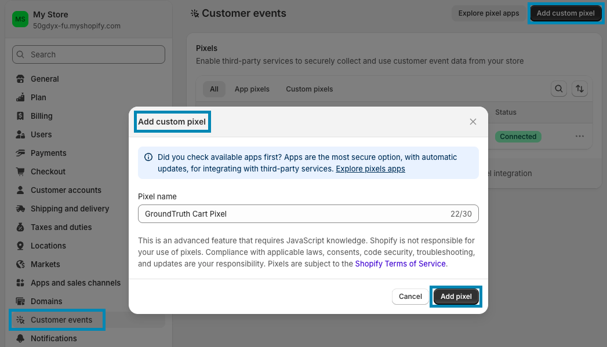This screenshot has height=347, width=607.
Task: Click the search pixels magnifier icon
Action: point(559,89)
